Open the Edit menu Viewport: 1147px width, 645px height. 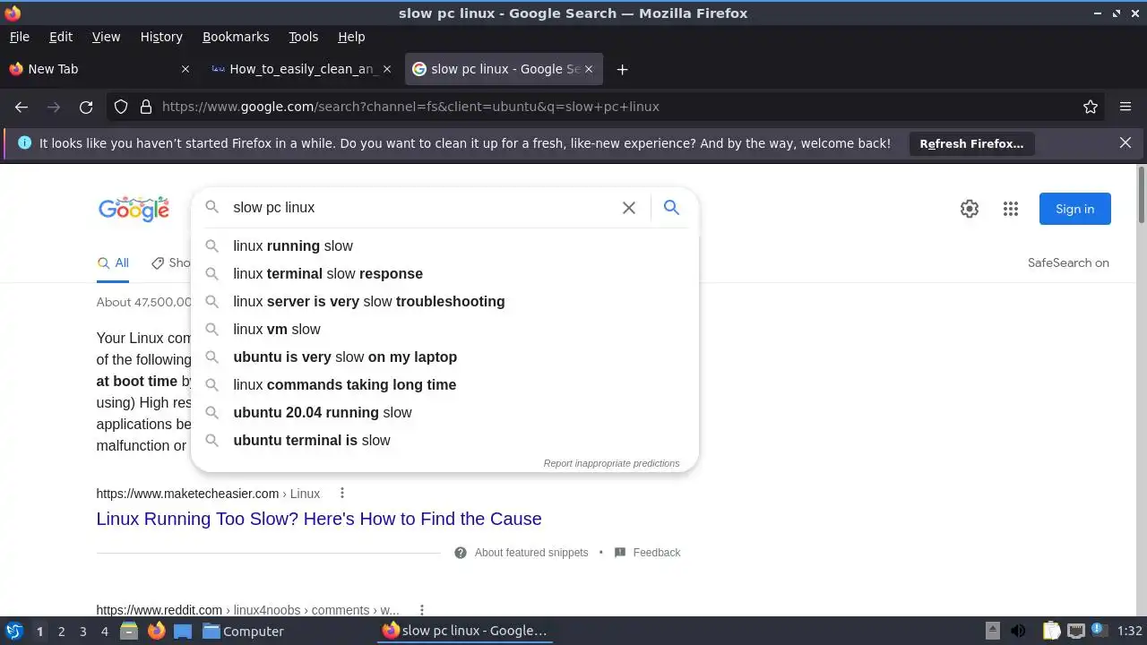[61, 37]
